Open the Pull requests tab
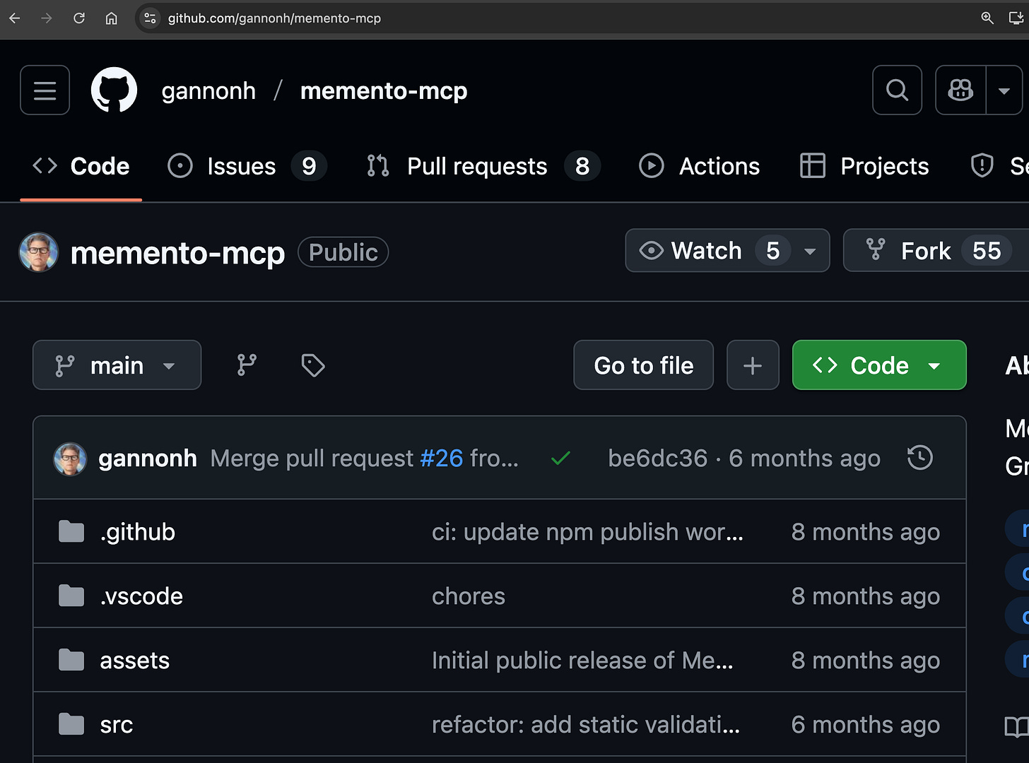This screenshot has height=763, width=1029. [x=483, y=167]
